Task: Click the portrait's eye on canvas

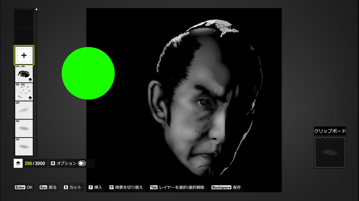Action: pos(204,103)
